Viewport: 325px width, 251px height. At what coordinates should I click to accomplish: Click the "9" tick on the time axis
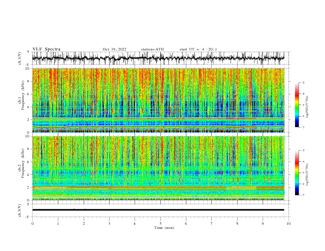pyautogui.click(x=263, y=224)
